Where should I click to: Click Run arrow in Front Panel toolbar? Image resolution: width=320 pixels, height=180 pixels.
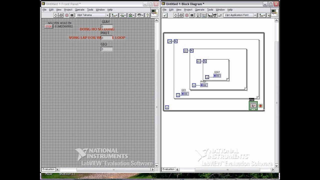tap(56, 15)
